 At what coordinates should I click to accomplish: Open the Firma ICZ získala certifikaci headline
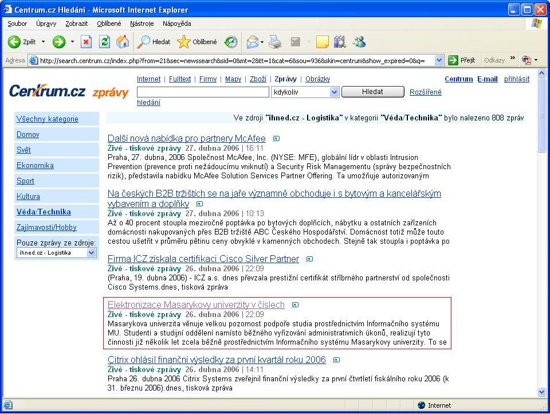click(203, 259)
